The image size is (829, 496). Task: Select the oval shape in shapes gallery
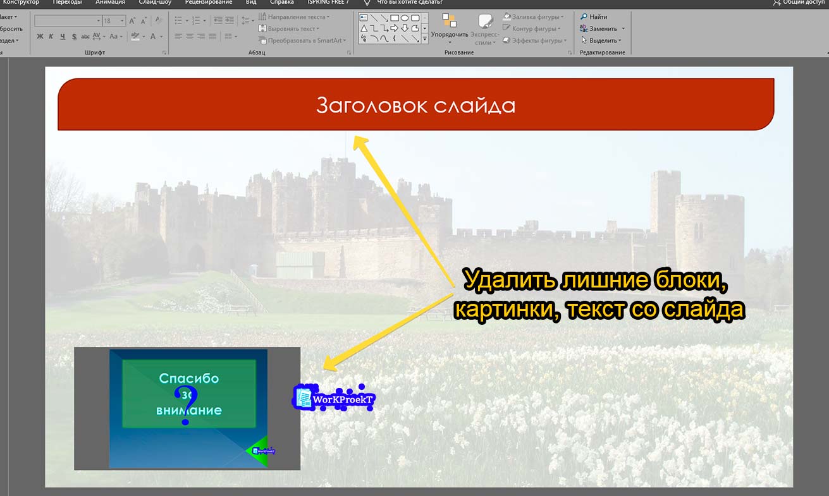405,18
